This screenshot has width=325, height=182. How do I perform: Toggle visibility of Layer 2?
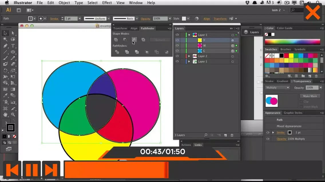point(177,56)
